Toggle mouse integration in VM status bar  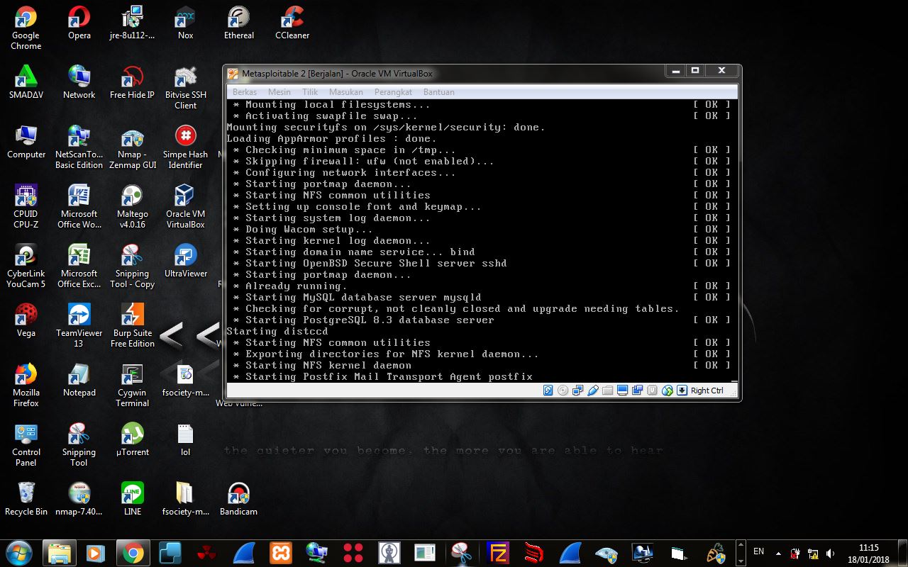[x=667, y=390]
